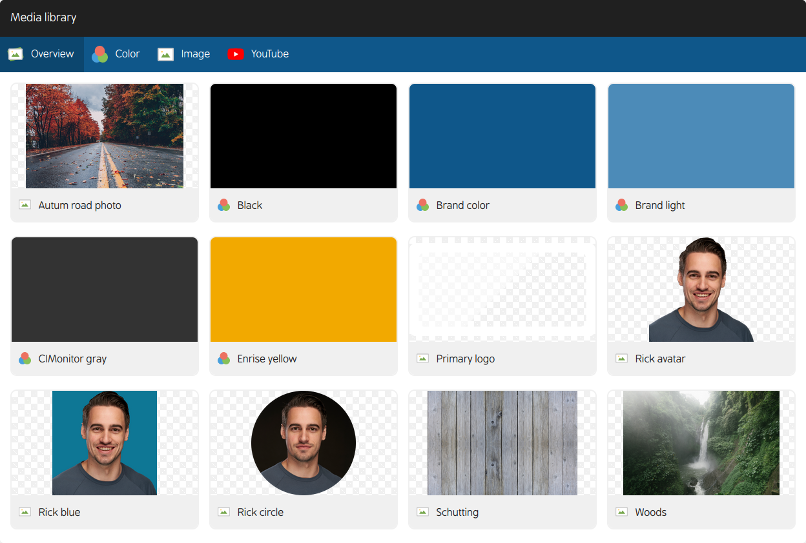Select the Overview tab

pyautogui.click(x=41, y=54)
